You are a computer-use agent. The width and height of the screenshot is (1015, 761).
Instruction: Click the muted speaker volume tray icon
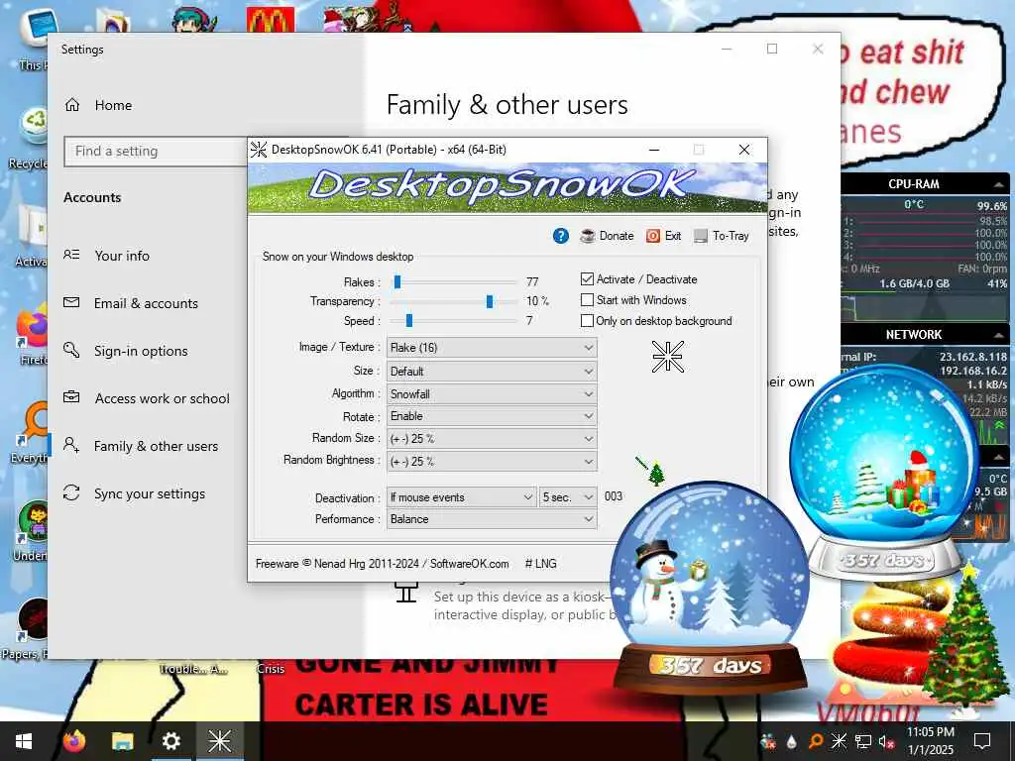[x=886, y=741]
